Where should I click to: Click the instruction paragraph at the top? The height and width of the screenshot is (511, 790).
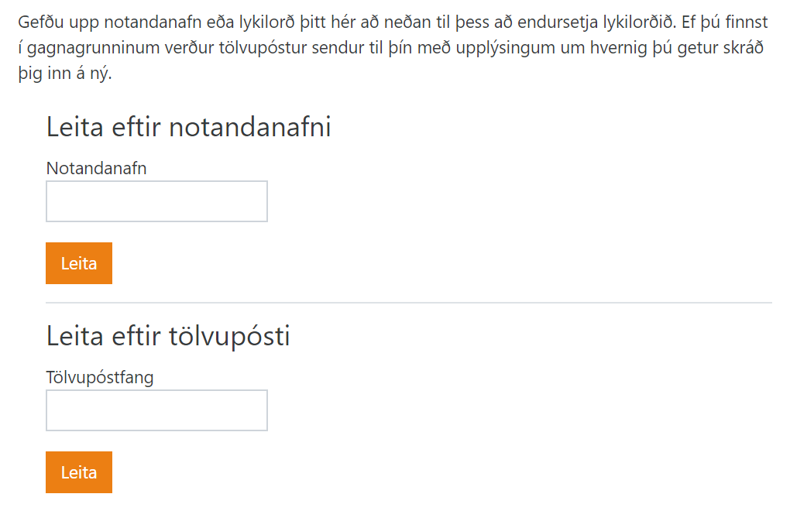pyautogui.click(x=387, y=44)
